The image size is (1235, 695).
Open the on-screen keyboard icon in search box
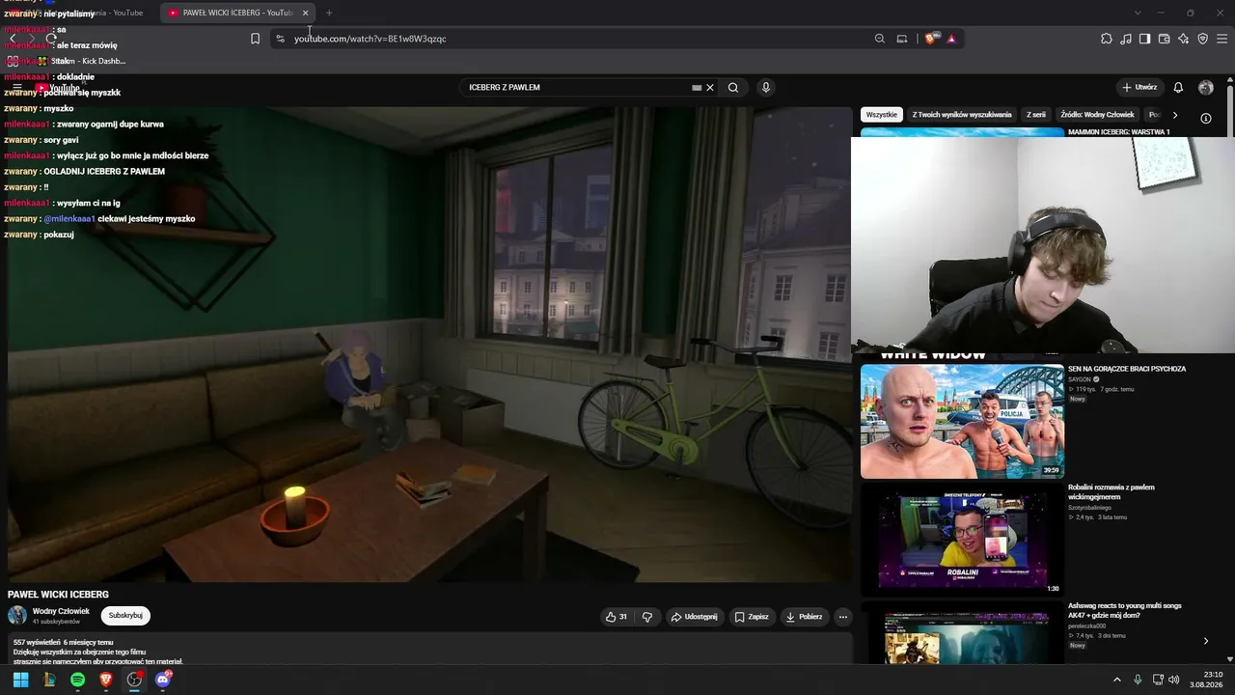pyautogui.click(x=697, y=87)
